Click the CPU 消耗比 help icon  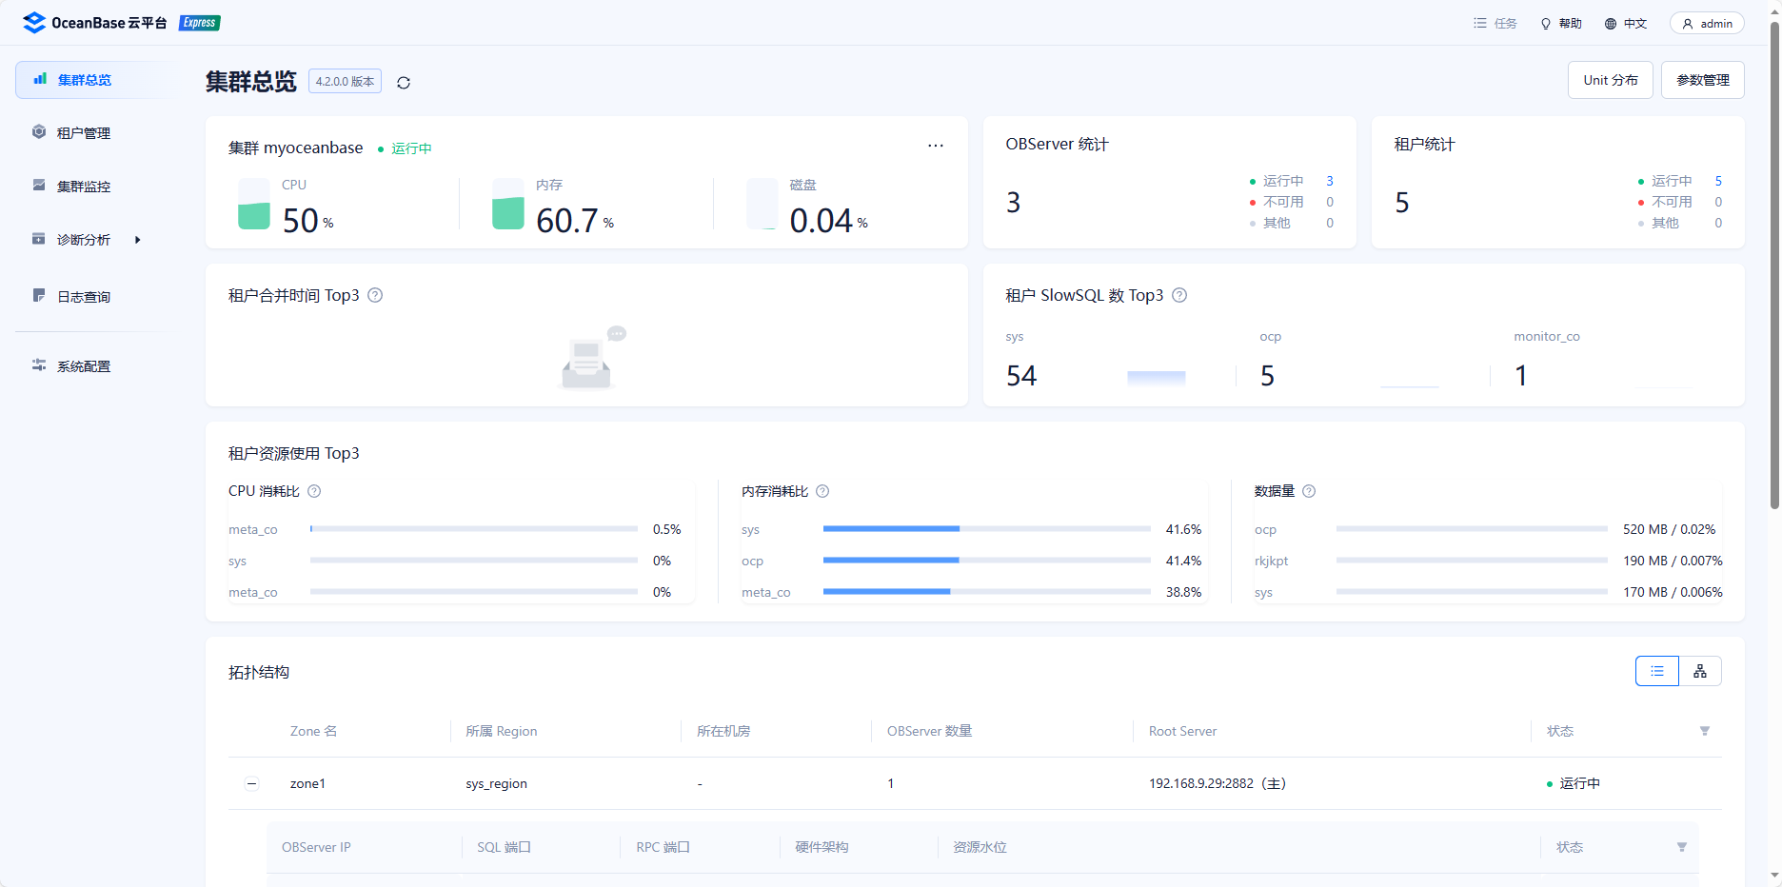[314, 491]
